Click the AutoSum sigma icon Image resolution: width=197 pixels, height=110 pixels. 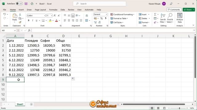(155, 14)
